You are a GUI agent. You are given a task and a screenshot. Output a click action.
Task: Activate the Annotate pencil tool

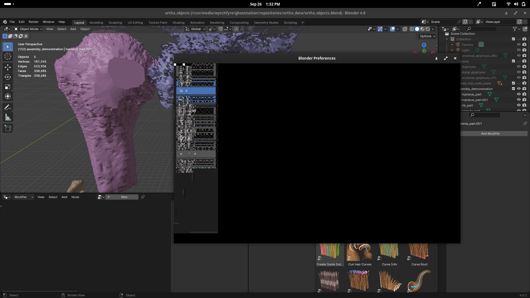[8, 108]
